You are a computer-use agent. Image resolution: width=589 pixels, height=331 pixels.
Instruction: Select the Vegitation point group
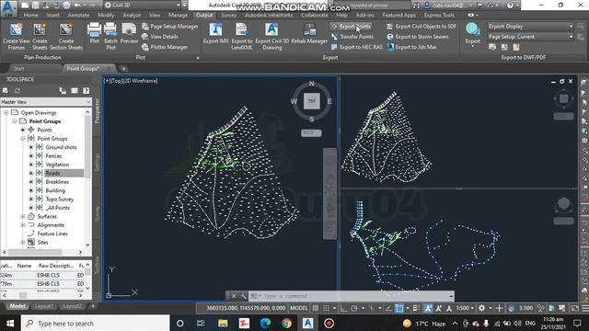(57, 165)
